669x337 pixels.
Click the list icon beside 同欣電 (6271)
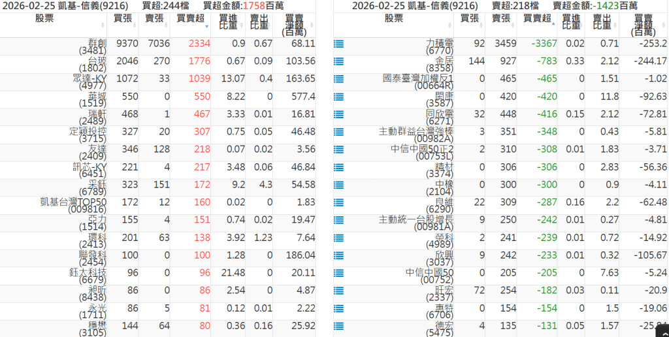coord(338,115)
